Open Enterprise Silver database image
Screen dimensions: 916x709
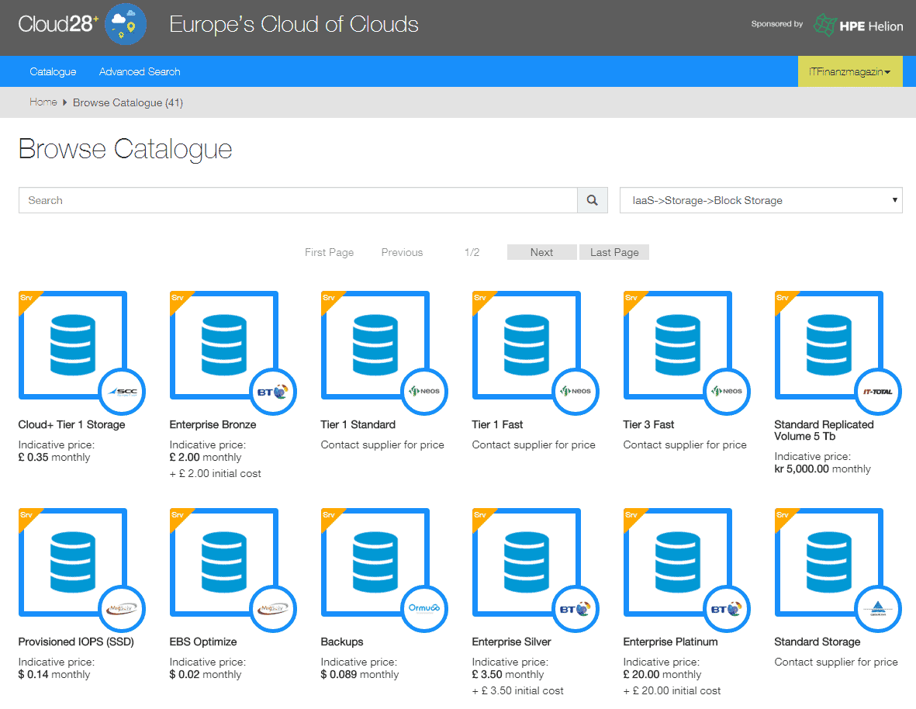coord(527,562)
